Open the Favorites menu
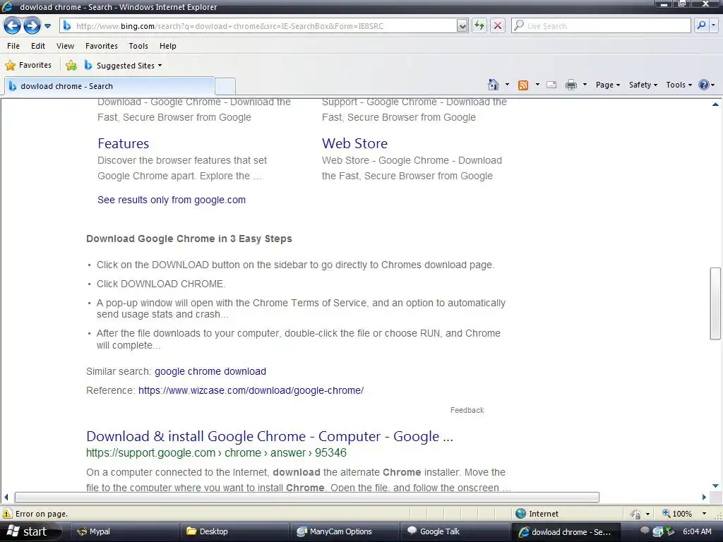Image resolution: width=723 pixels, height=542 pixels. 102,46
